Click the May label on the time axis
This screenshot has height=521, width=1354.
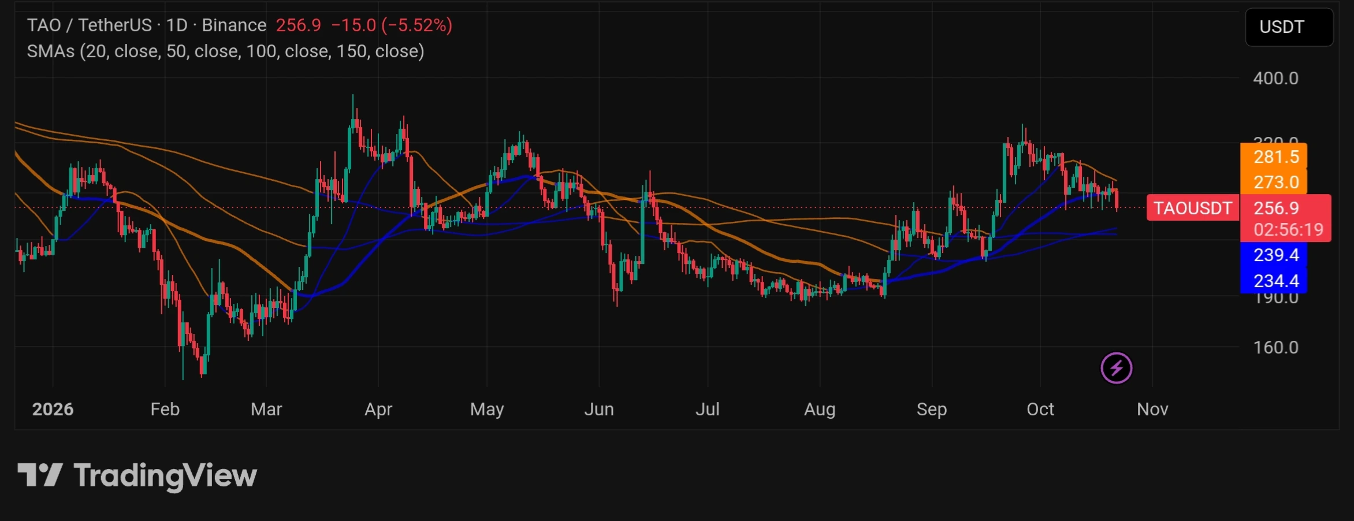point(487,410)
